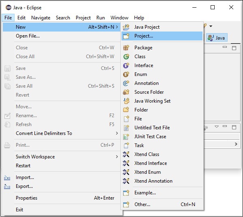Click Other... in the New submenu

click(142, 204)
